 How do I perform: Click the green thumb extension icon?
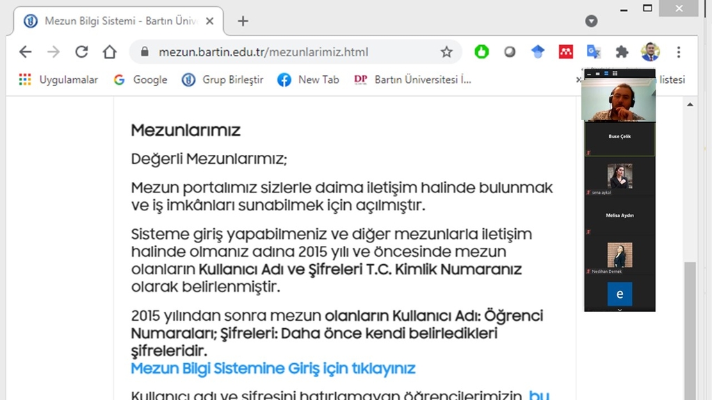pyautogui.click(x=481, y=51)
